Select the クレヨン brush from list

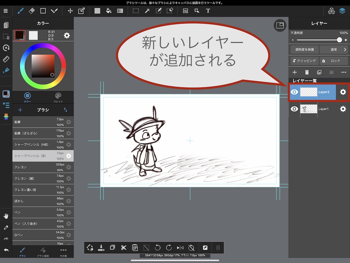click(38, 167)
